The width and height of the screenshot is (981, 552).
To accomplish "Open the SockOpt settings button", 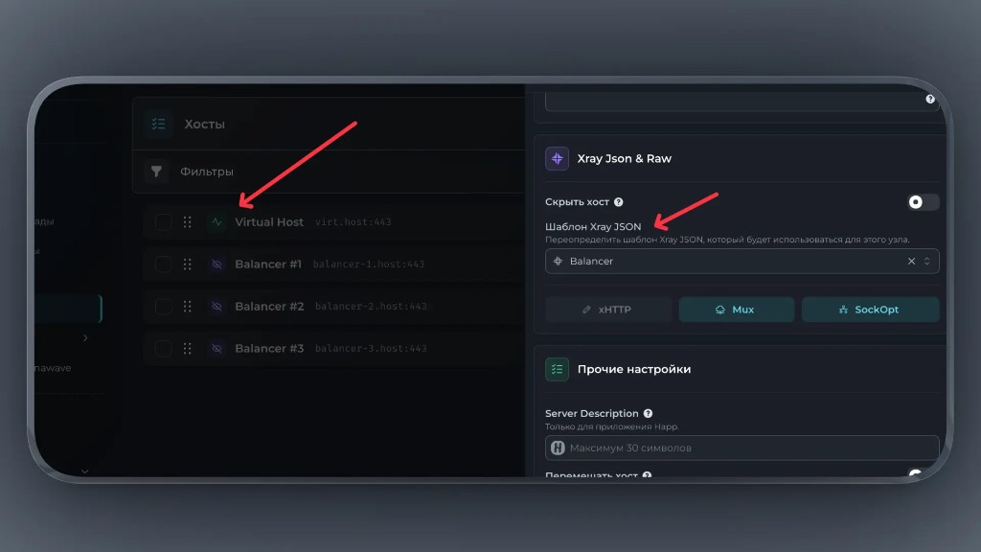I will coord(870,310).
